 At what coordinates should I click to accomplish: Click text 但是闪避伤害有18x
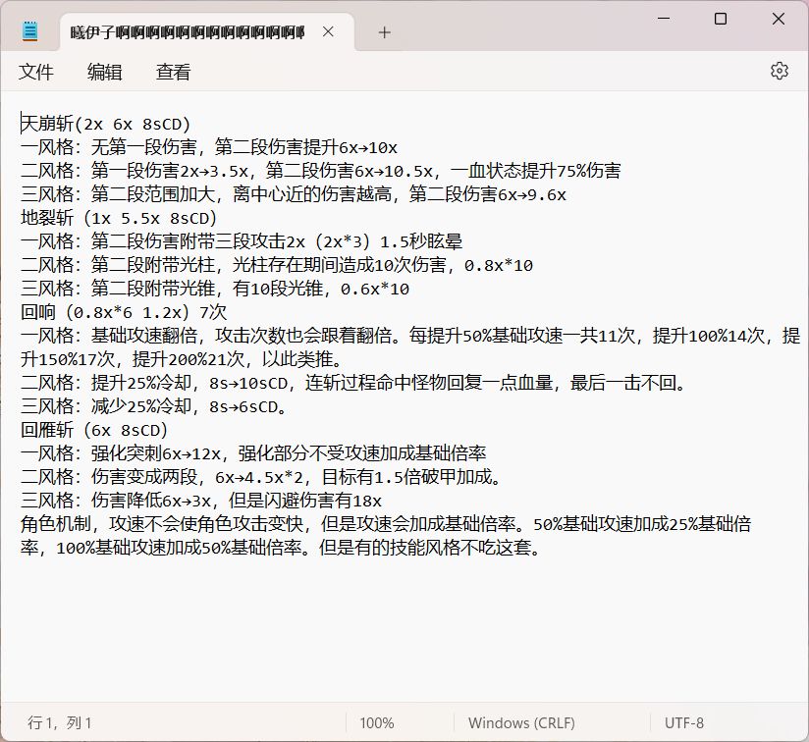tap(305, 501)
